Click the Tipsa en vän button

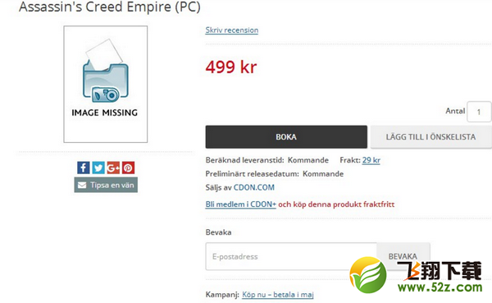point(106,185)
